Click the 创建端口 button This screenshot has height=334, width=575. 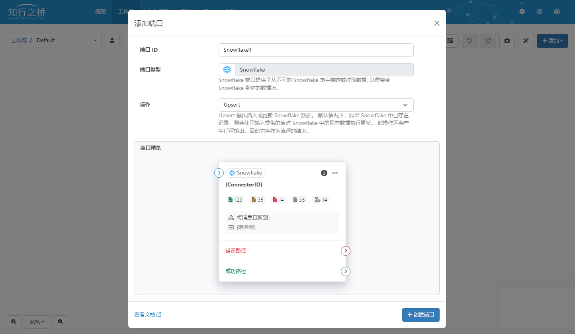(420, 315)
